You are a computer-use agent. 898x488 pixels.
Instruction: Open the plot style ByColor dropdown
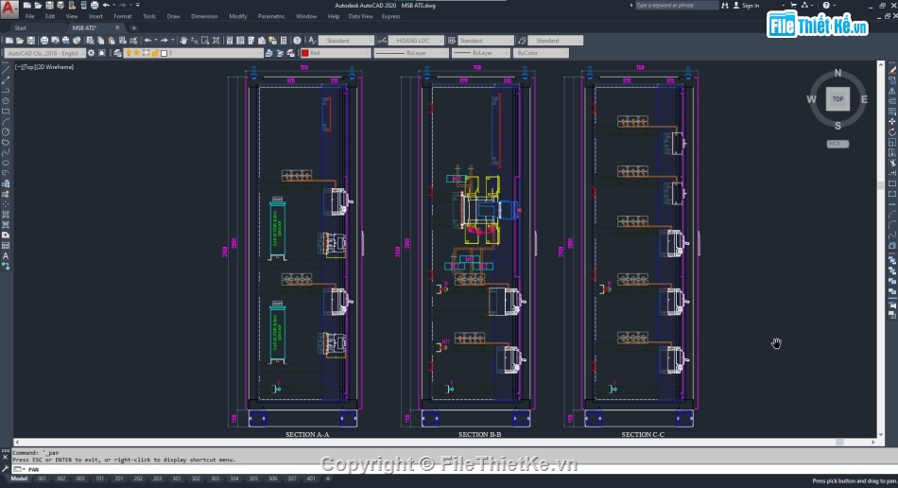(x=542, y=53)
